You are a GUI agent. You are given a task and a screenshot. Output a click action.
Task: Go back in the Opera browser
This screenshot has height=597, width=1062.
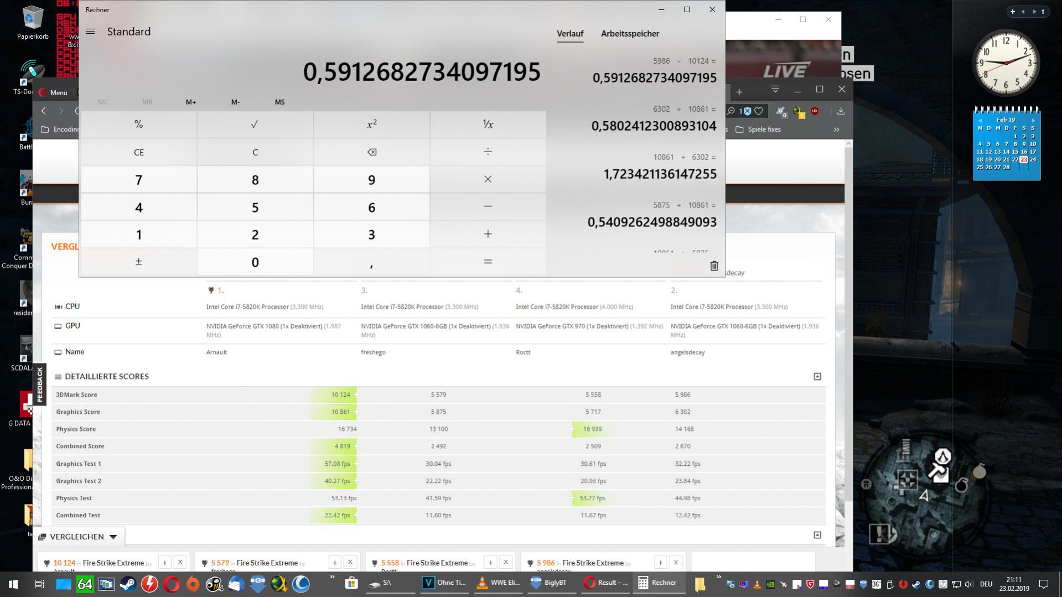(44, 111)
